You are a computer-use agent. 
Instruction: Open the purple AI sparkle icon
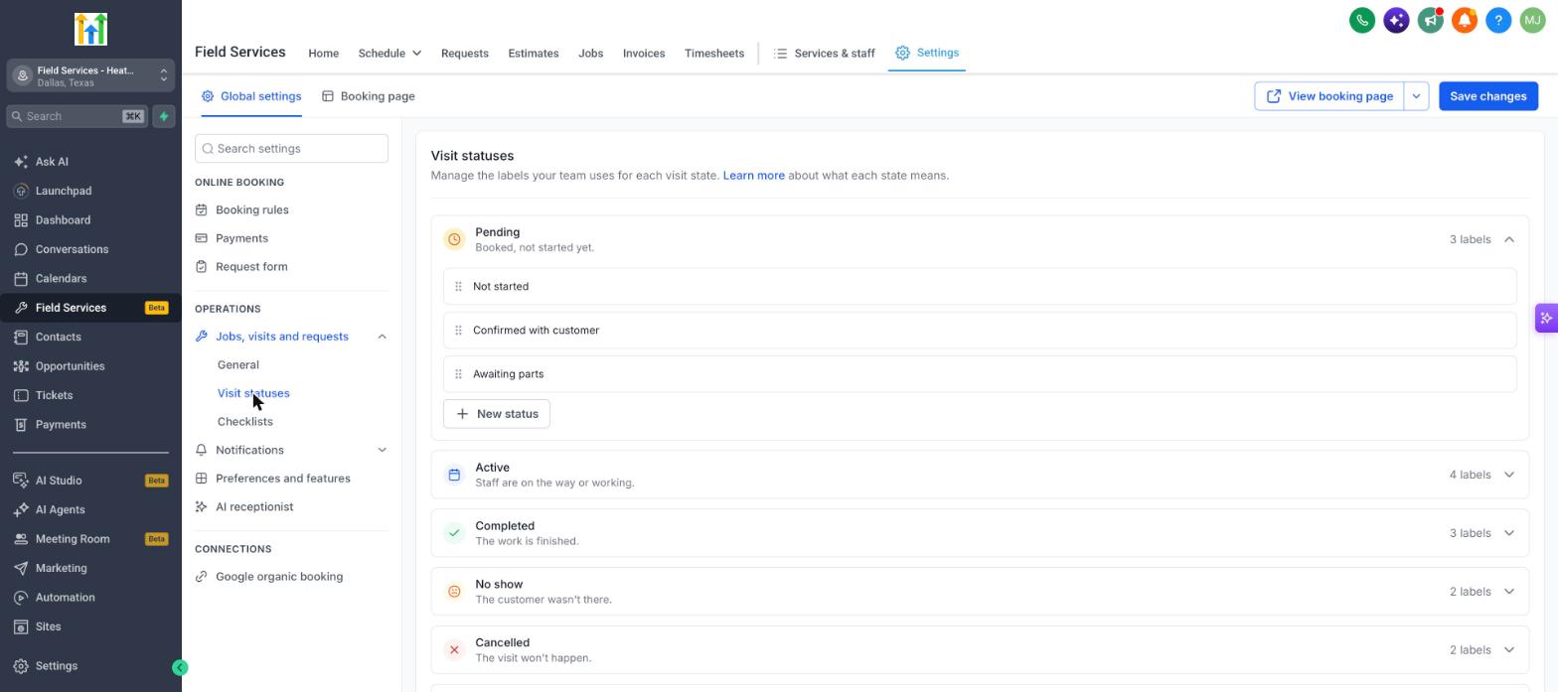coord(1396,20)
